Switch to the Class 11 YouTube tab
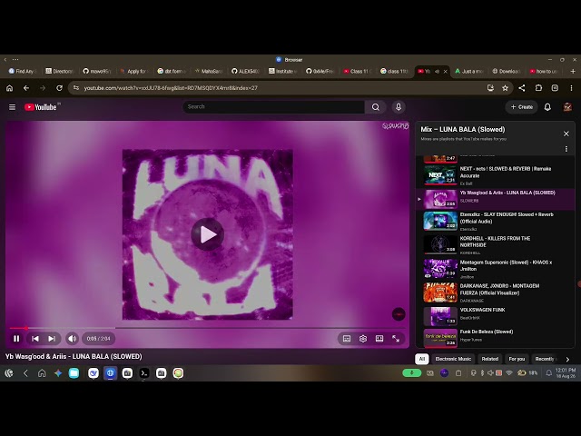 tap(358, 71)
